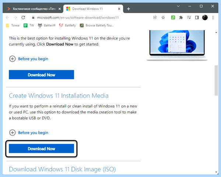Click Create Windows 11 Installation Media heading
The image size is (221, 177).
pos(59,96)
